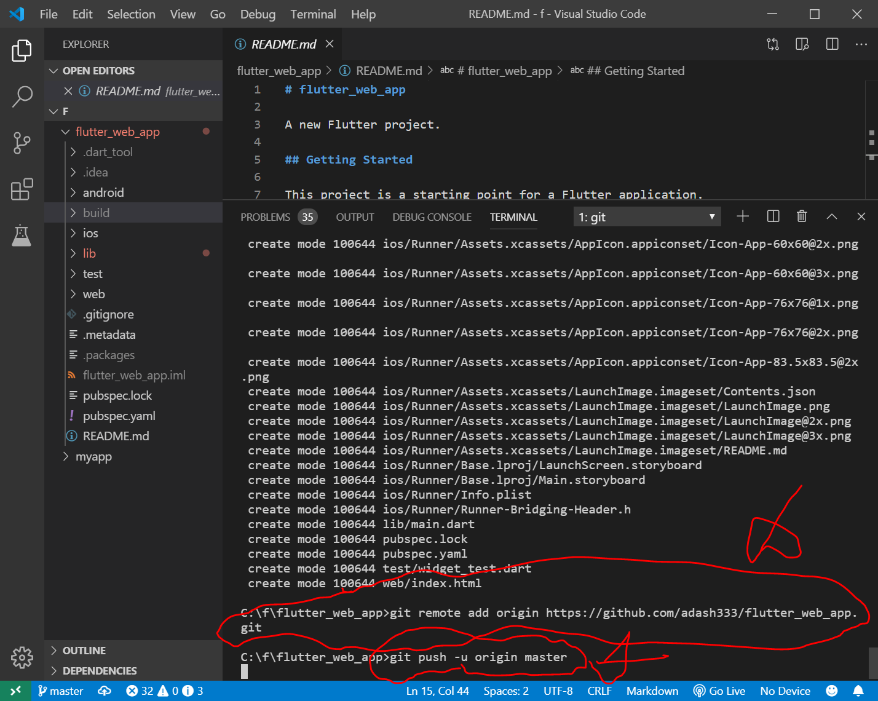Image resolution: width=878 pixels, height=701 pixels.
Task: Click the notifications bell in status bar
Action: pyautogui.click(x=858, y=691)
